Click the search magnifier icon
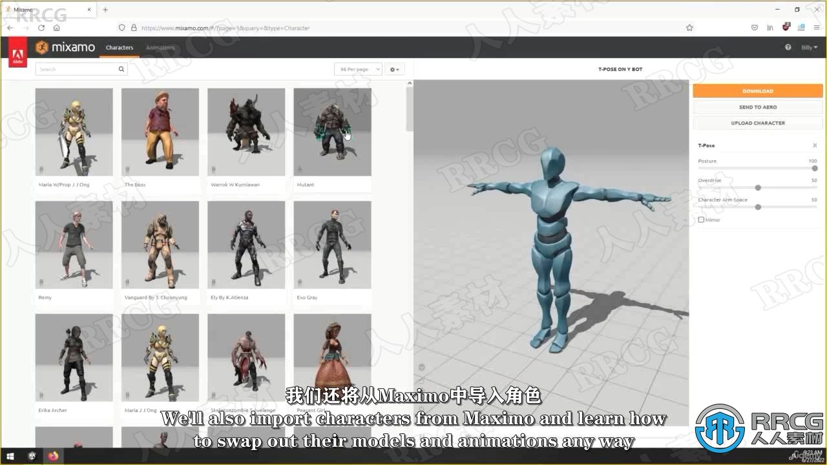 click(x=121, y=69)
